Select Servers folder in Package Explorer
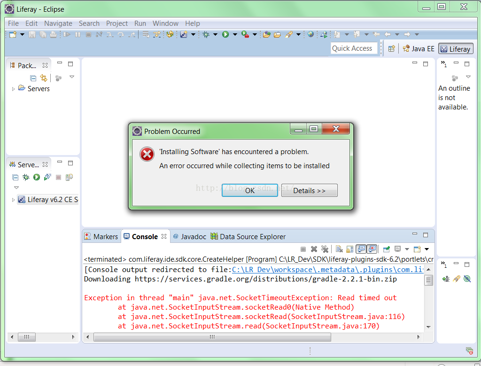This screenshot has height=366, width=481. [34, 89]
